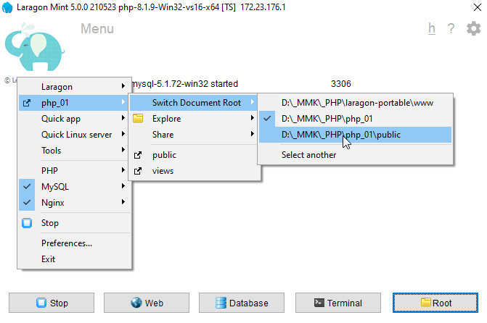
Task: Click the underlined h link
Action: (432, 29)
